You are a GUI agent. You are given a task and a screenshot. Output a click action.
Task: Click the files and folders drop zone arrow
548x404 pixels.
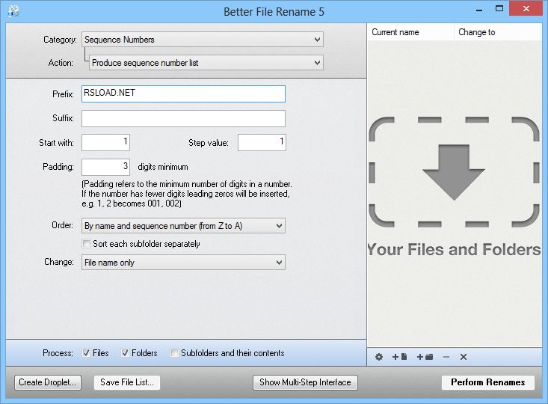[454, 172]
